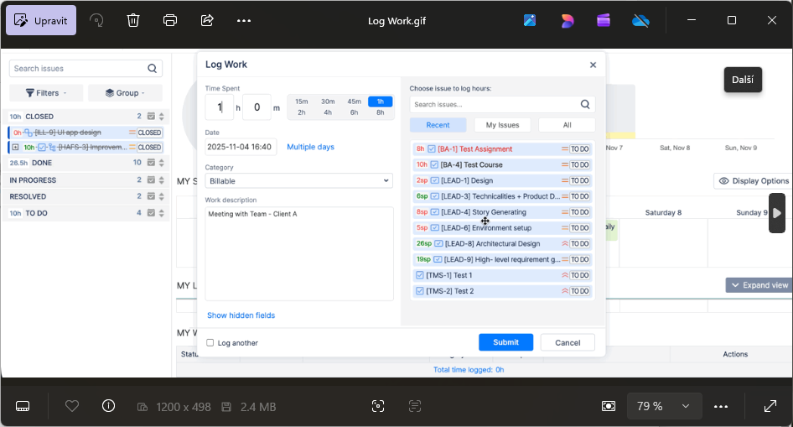Go to next image with right arrow
The width and height of the screenshot is (793, 427).
click(776, 213)
